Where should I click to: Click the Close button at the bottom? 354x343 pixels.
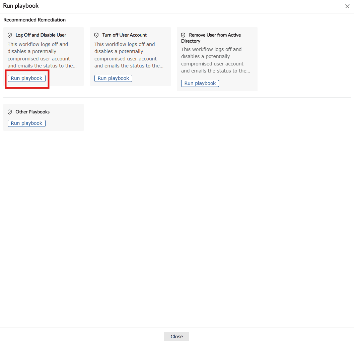pyautogui.click(x=176, y=336)
